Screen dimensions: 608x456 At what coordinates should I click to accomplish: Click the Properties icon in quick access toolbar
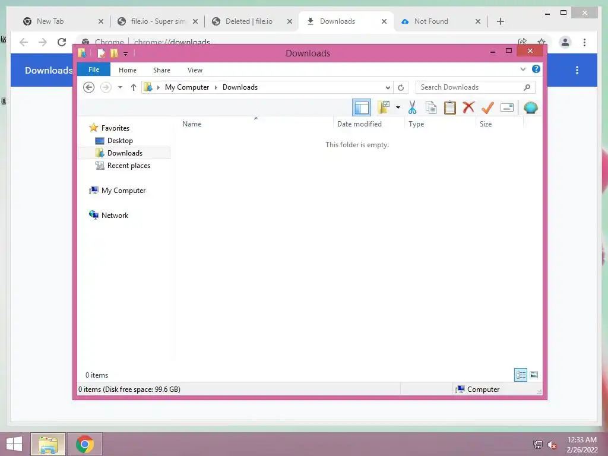[x=101, y=53]
